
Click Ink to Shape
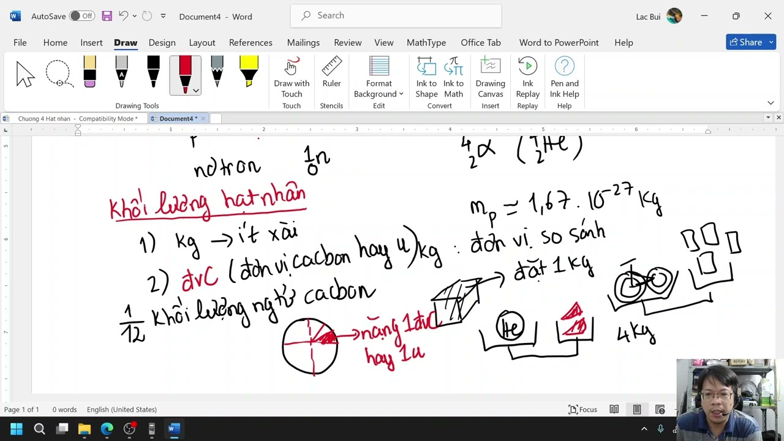426,77
